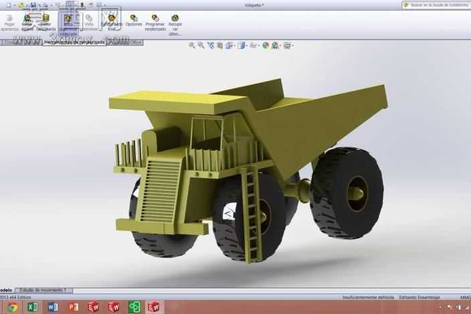This screenshot has width=471, height=314.
Task: Click the Open file icon in title bar
Action: 21,5
